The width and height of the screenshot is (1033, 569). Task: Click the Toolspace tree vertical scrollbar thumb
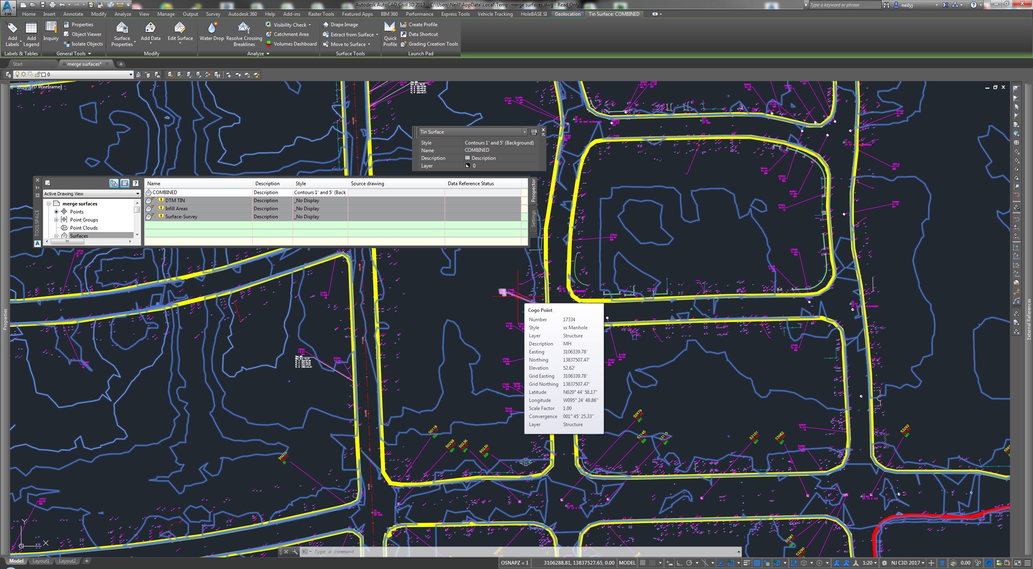coord(137,209)
